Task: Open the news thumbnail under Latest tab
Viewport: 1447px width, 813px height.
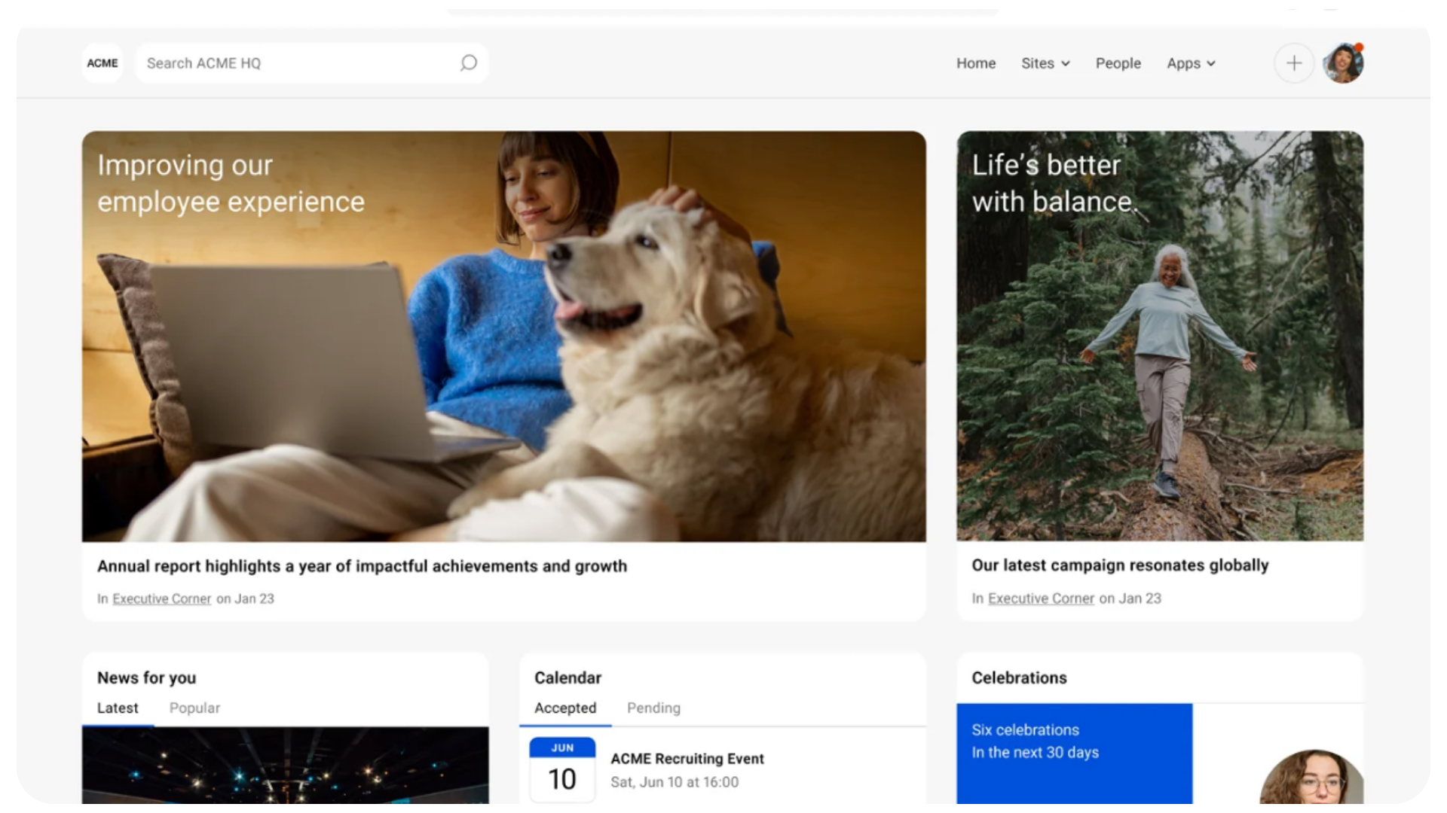Action: pos(285,766)
